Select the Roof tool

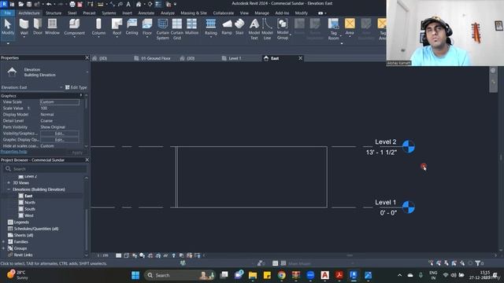(x=117, y=26)
